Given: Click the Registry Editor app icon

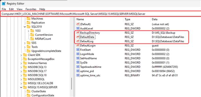Looking at the screenshot, I should 3,3.
